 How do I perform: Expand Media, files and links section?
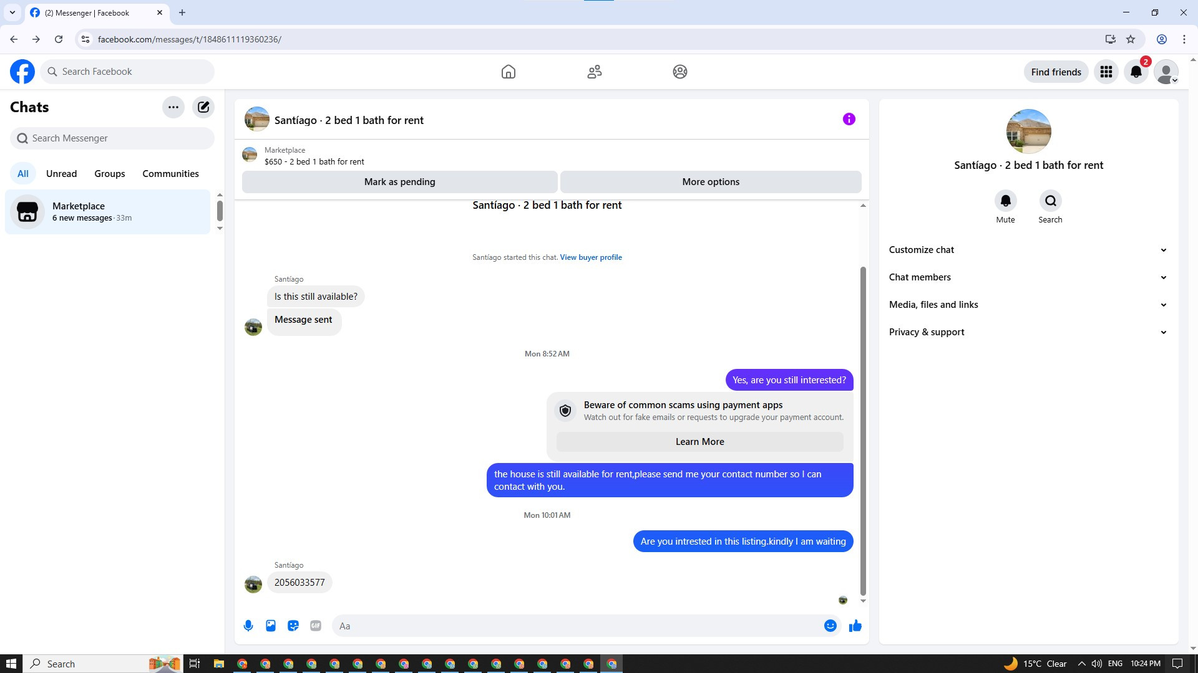1028,305
